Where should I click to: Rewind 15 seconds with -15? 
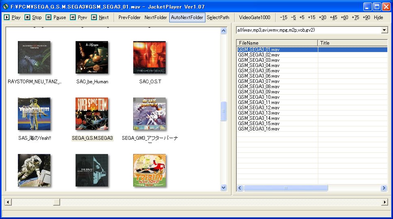[x=283, y=17]
